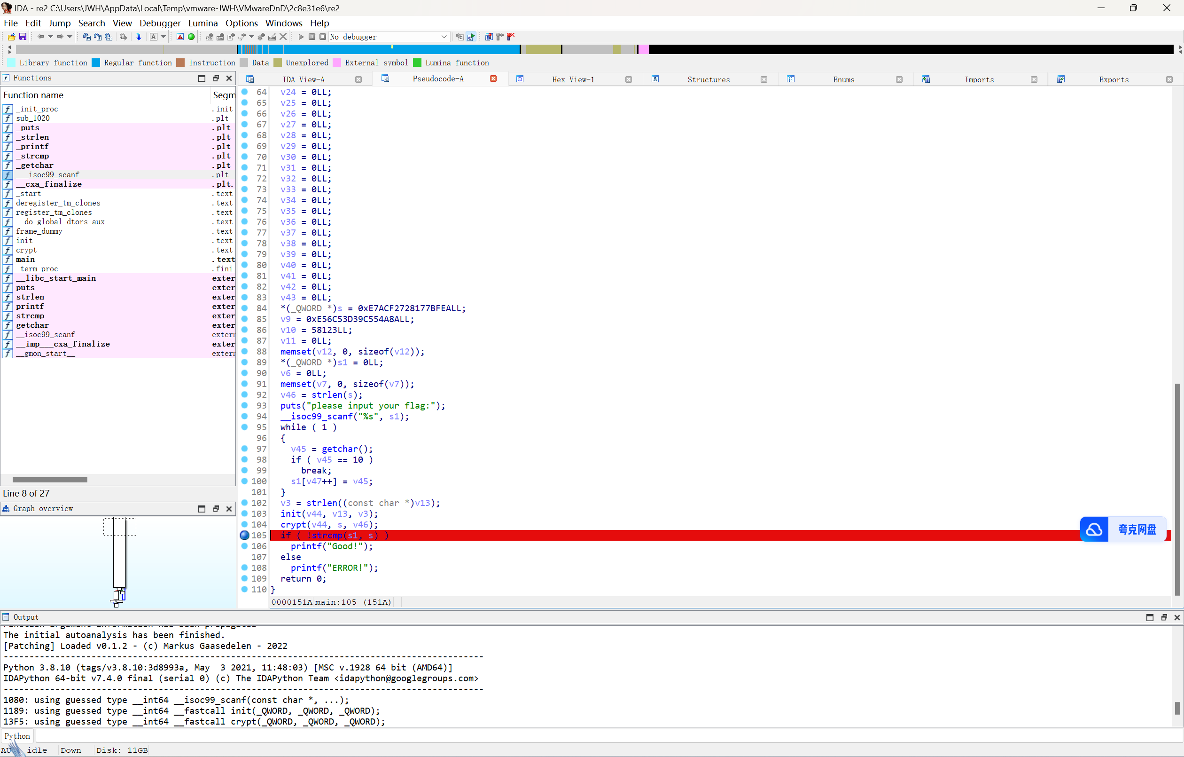Image resolution: width=1184 pixels, height=757 pixels.
Task: Click the Python language selector button
Action: point(17,736)
